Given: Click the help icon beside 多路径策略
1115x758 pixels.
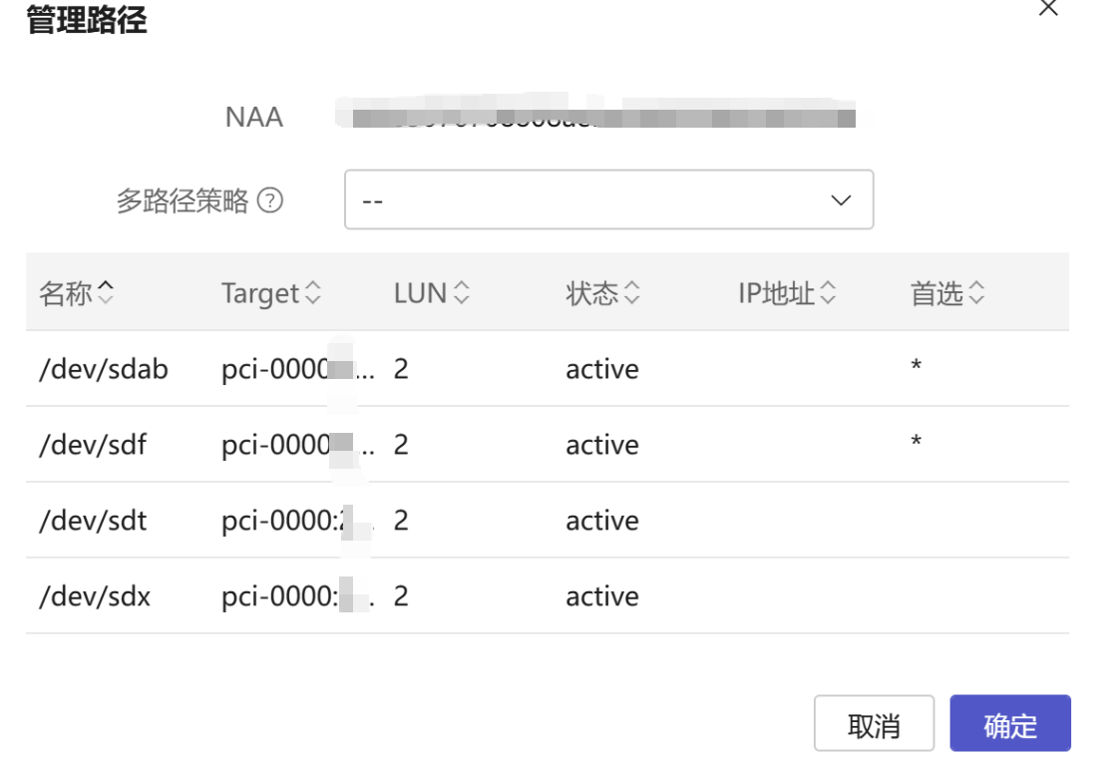Looking at the screenshot, I should point(270,201).
